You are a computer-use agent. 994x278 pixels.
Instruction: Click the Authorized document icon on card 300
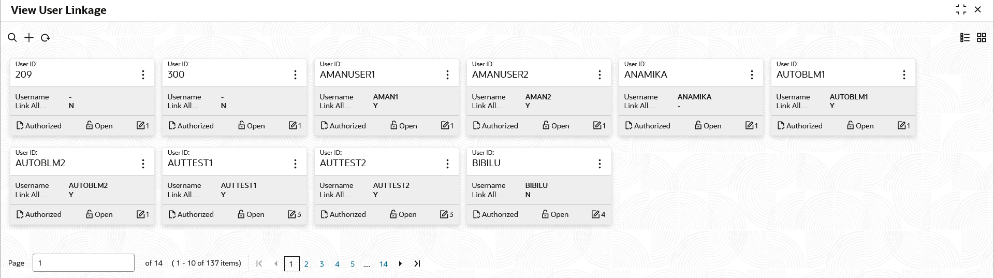(x=172, y=125)
